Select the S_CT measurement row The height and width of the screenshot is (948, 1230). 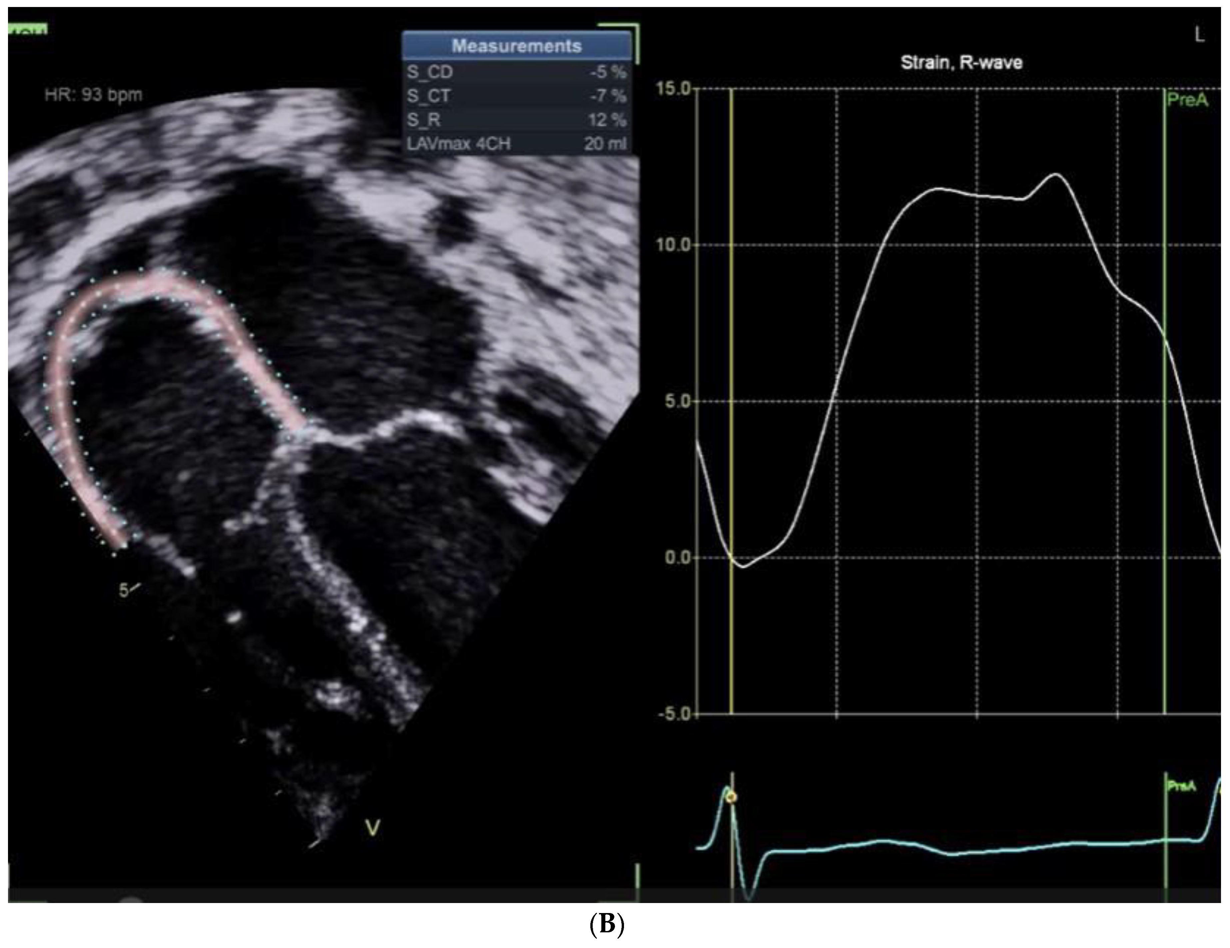point(516,96)
